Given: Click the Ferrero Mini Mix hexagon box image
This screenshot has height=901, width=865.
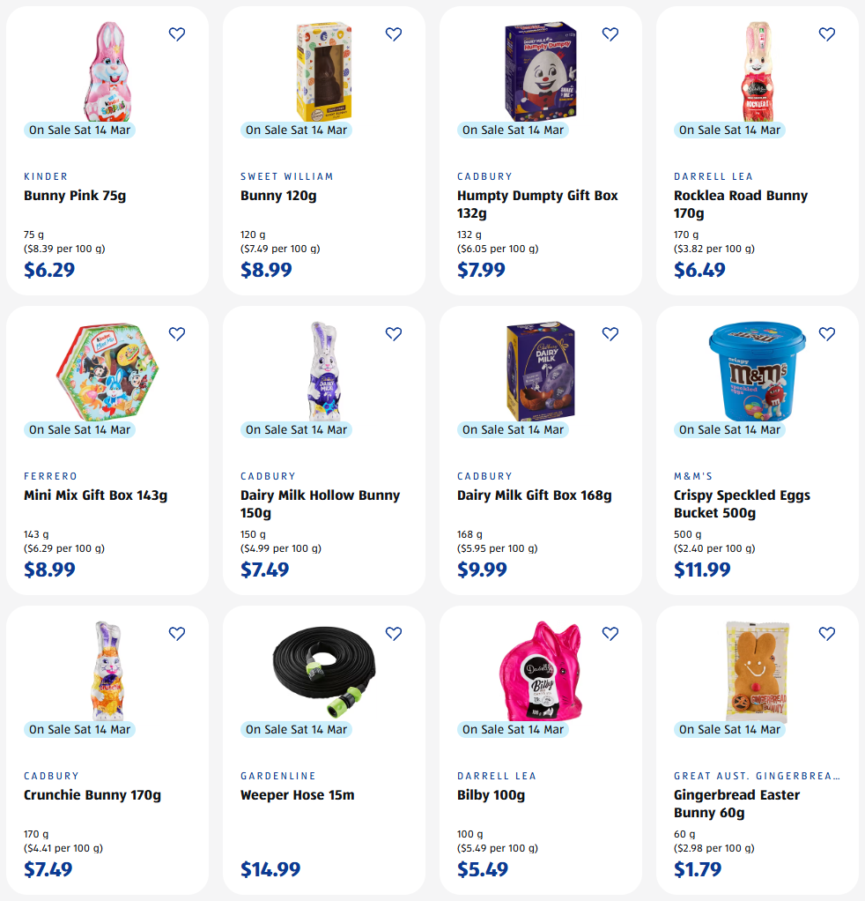Looking at the screenshot, I should pos(107,370).
